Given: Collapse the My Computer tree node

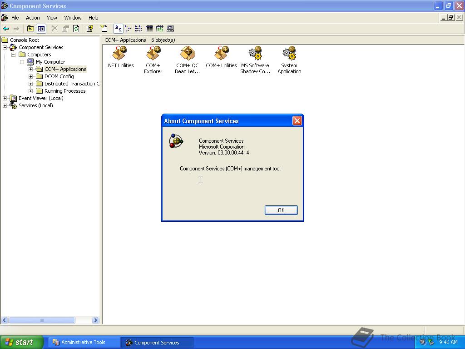Looking at the screenshot, I should coord(22,62).
